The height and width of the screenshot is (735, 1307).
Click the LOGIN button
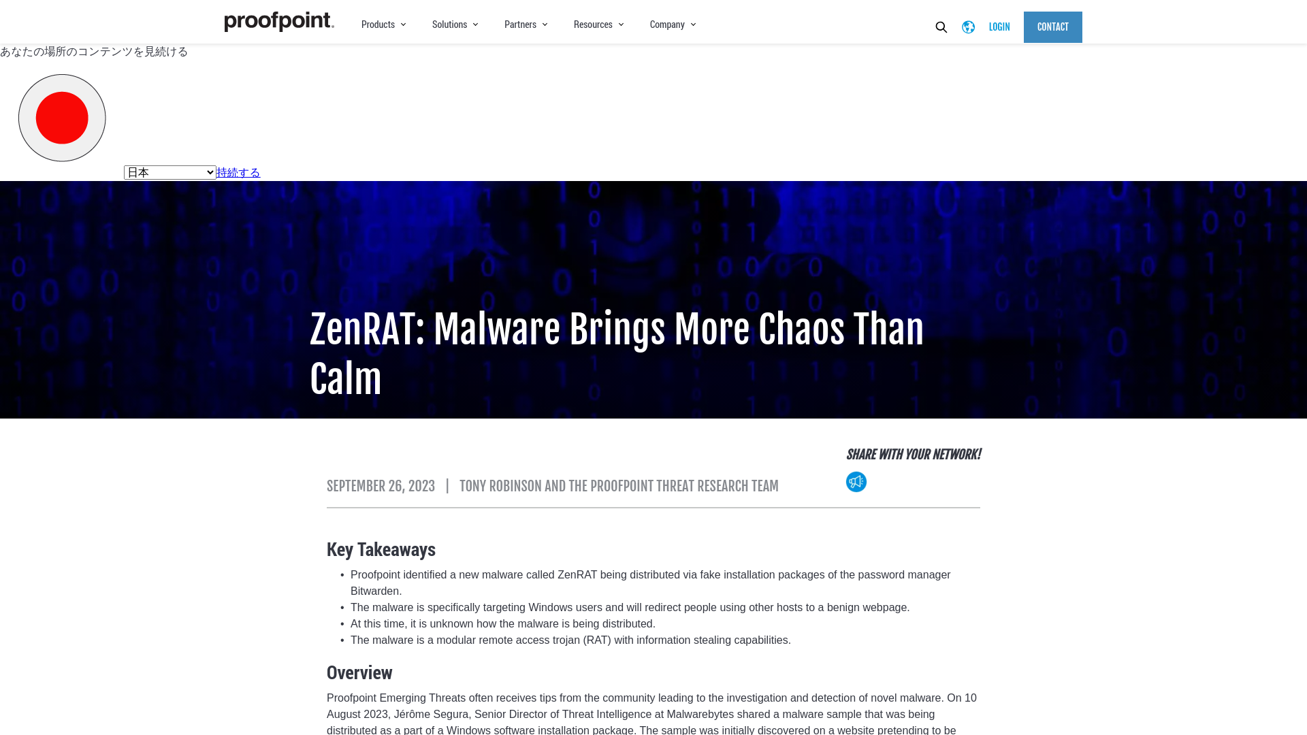coord(999,26)
